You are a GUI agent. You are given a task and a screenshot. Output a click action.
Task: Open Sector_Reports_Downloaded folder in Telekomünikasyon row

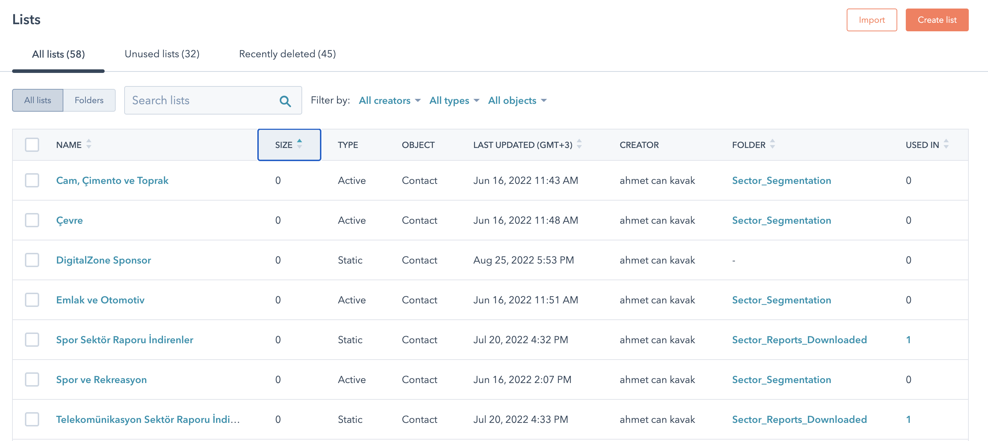[x=799, y=420]
